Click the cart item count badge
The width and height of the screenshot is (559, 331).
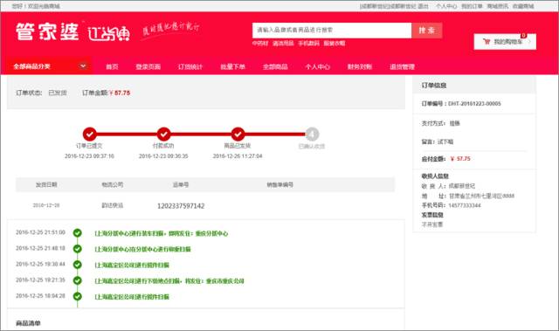coord(523,35)
